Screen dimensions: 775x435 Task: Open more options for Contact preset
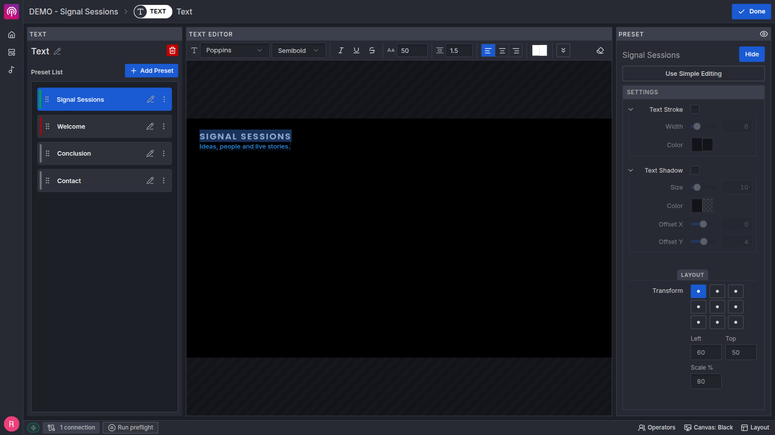pos(164,181)
